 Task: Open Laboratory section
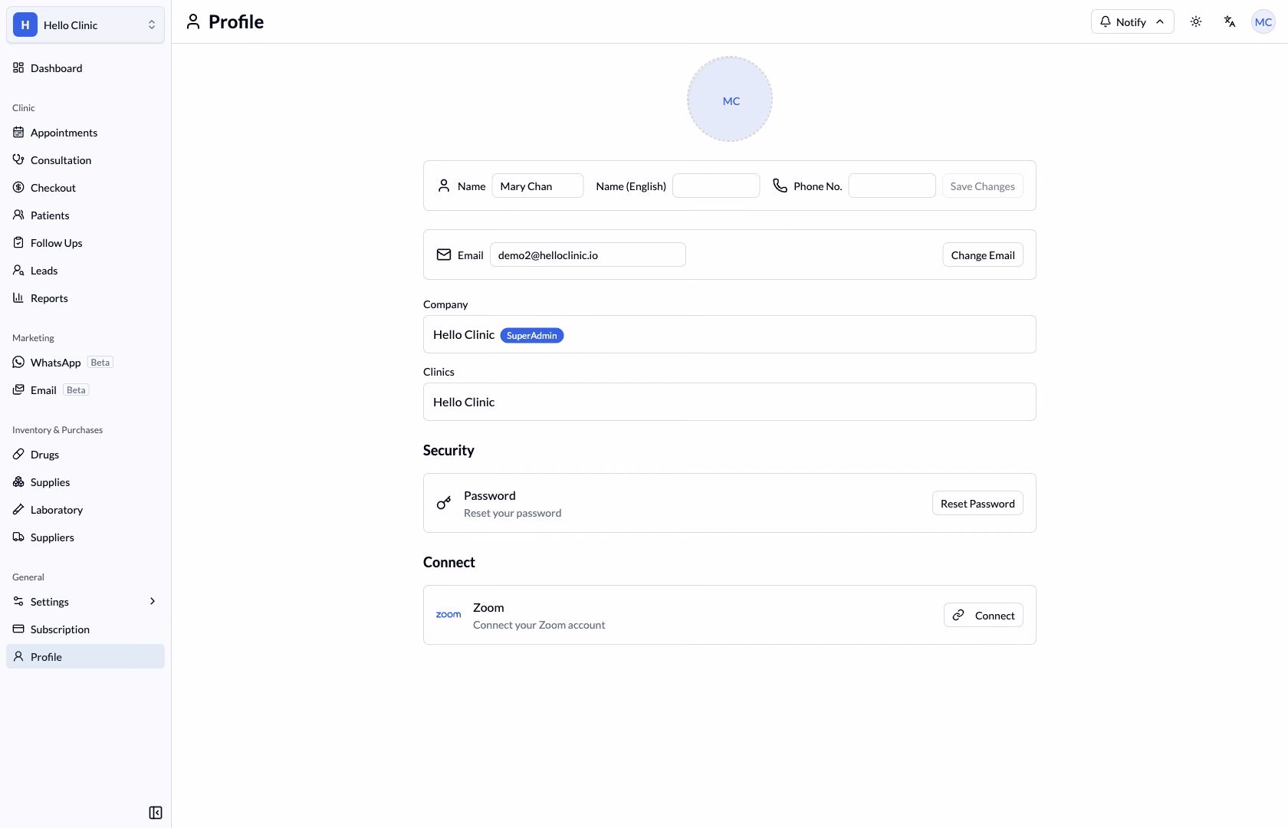[x=85, y=509]
